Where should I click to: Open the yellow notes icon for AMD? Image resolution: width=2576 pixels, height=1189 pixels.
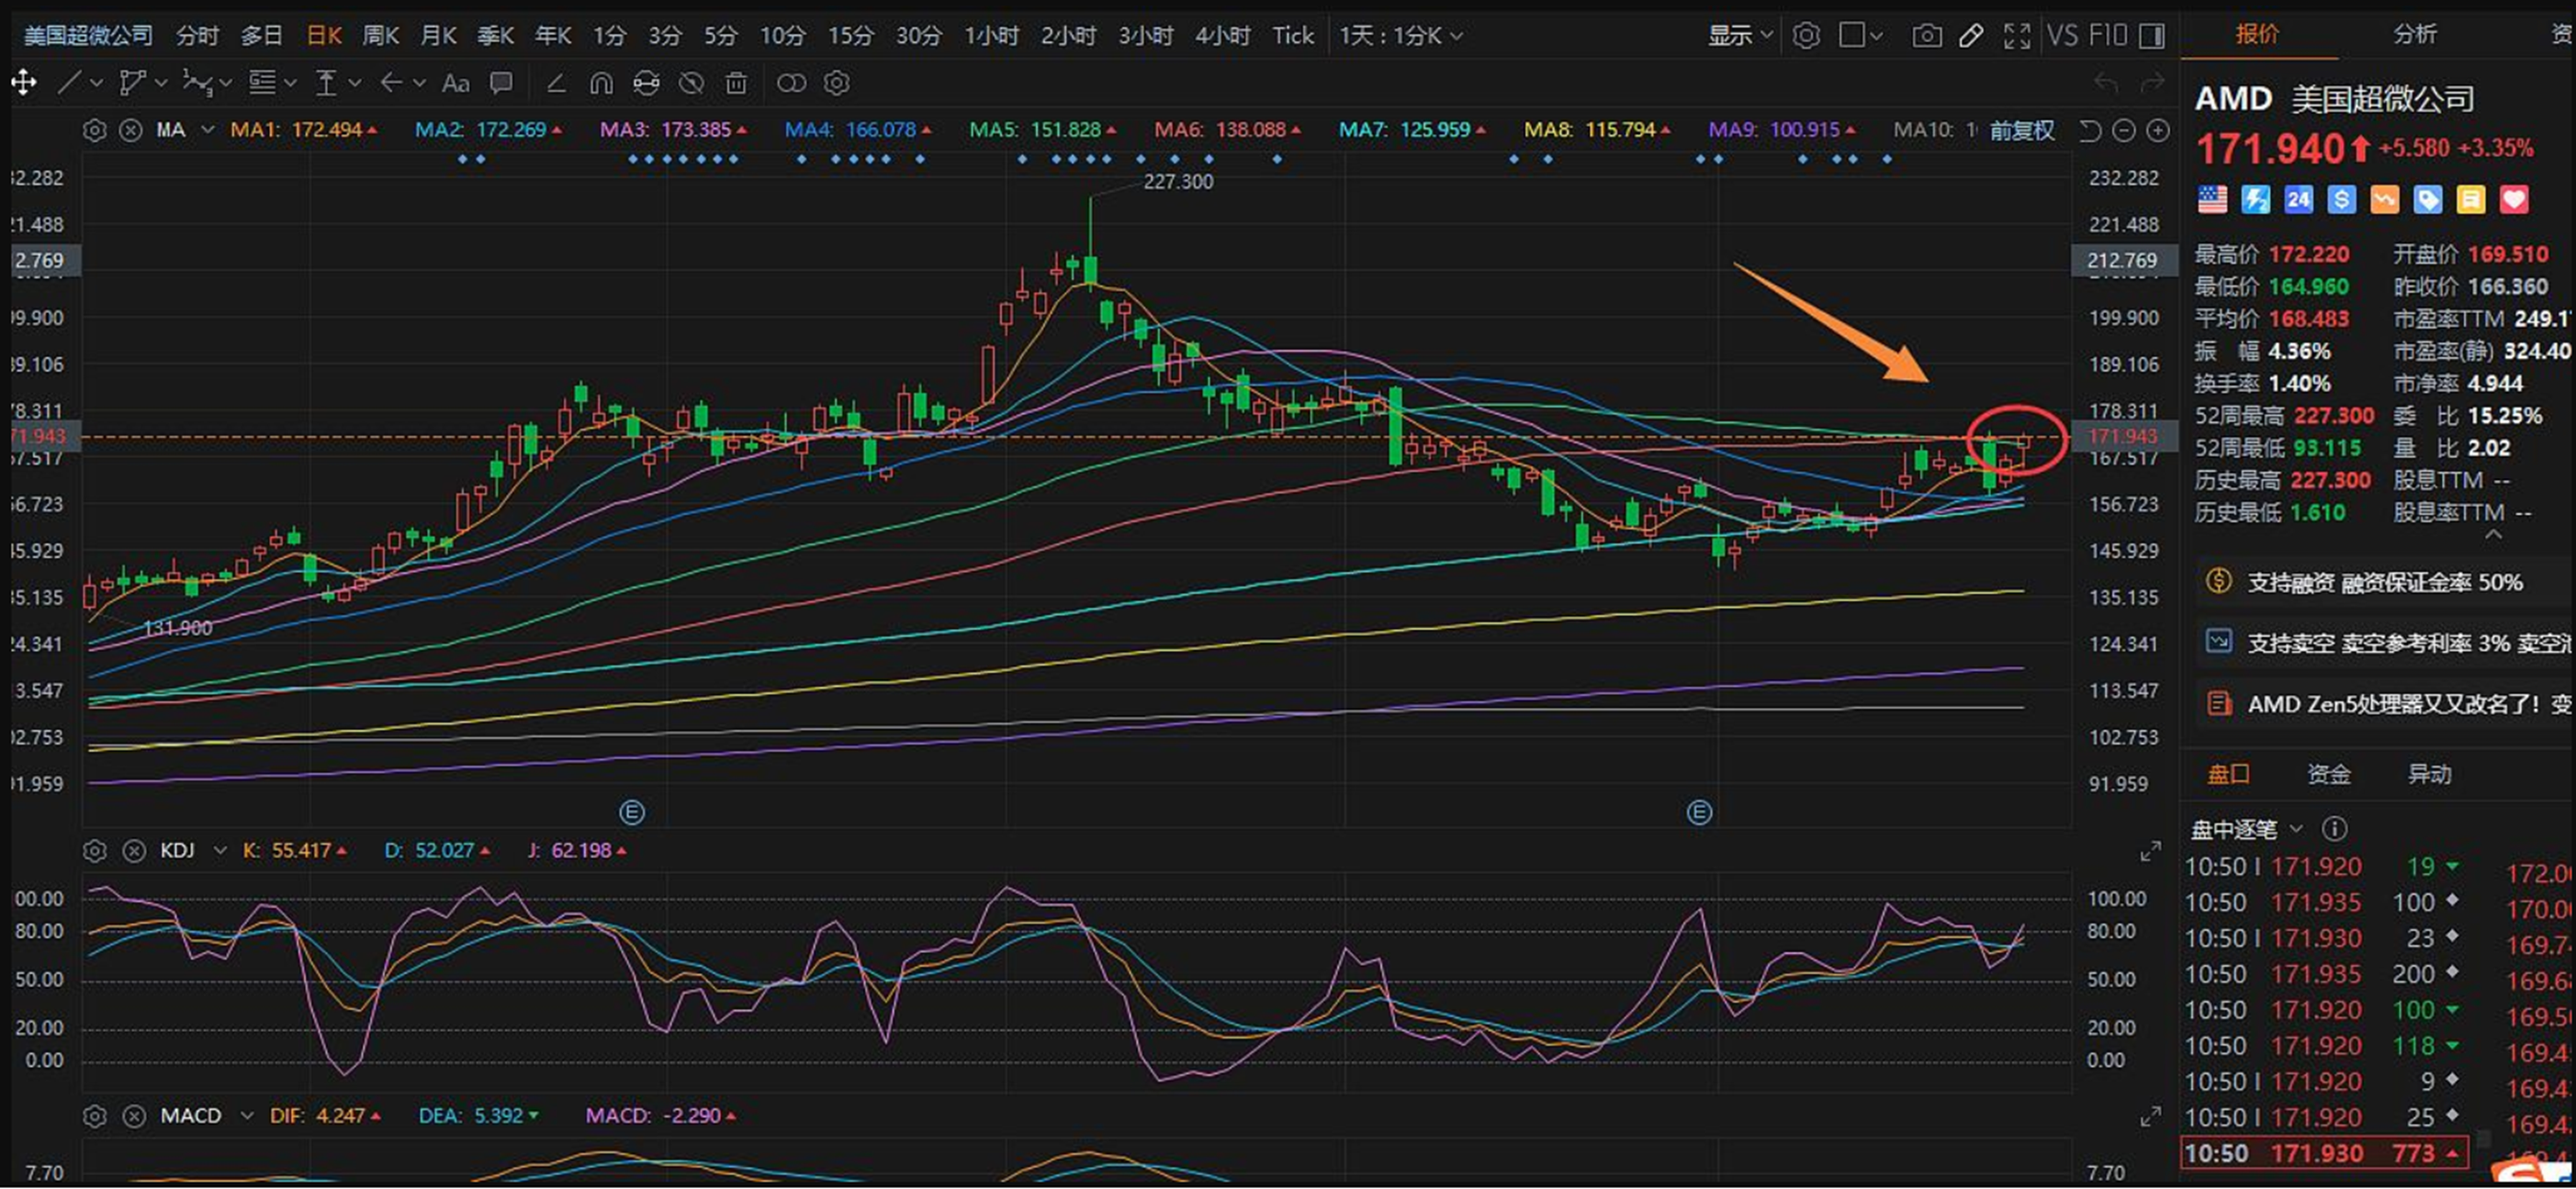click(2470, 200)
